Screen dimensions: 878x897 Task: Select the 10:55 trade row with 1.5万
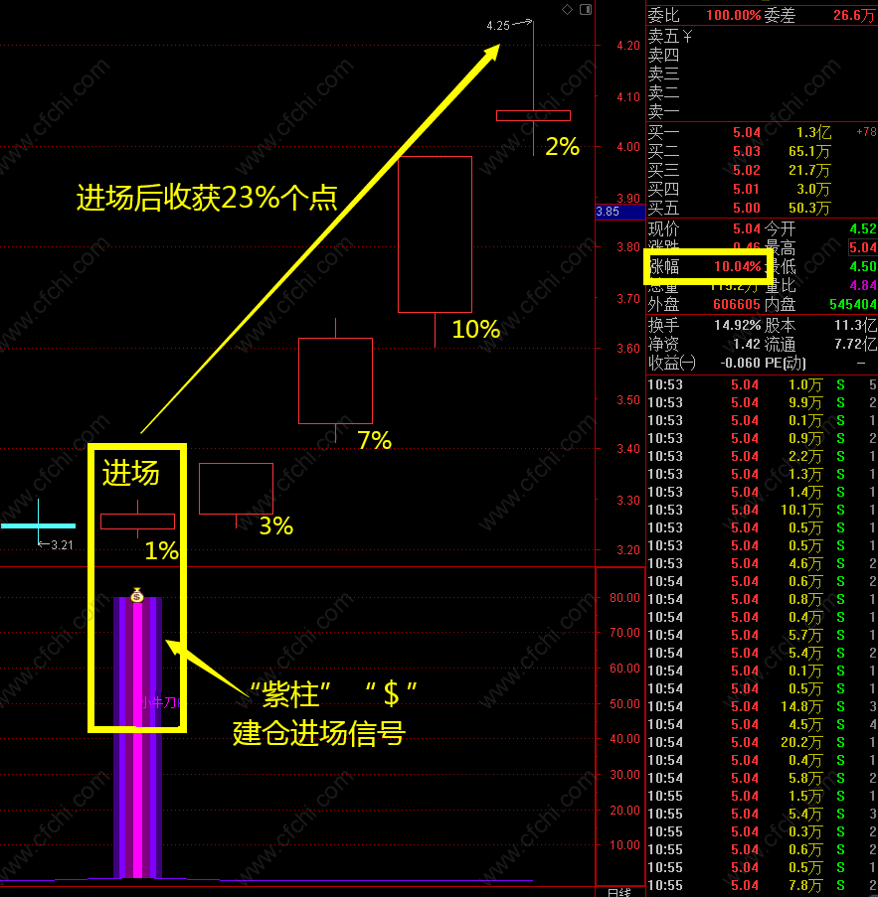pos(762,797)
